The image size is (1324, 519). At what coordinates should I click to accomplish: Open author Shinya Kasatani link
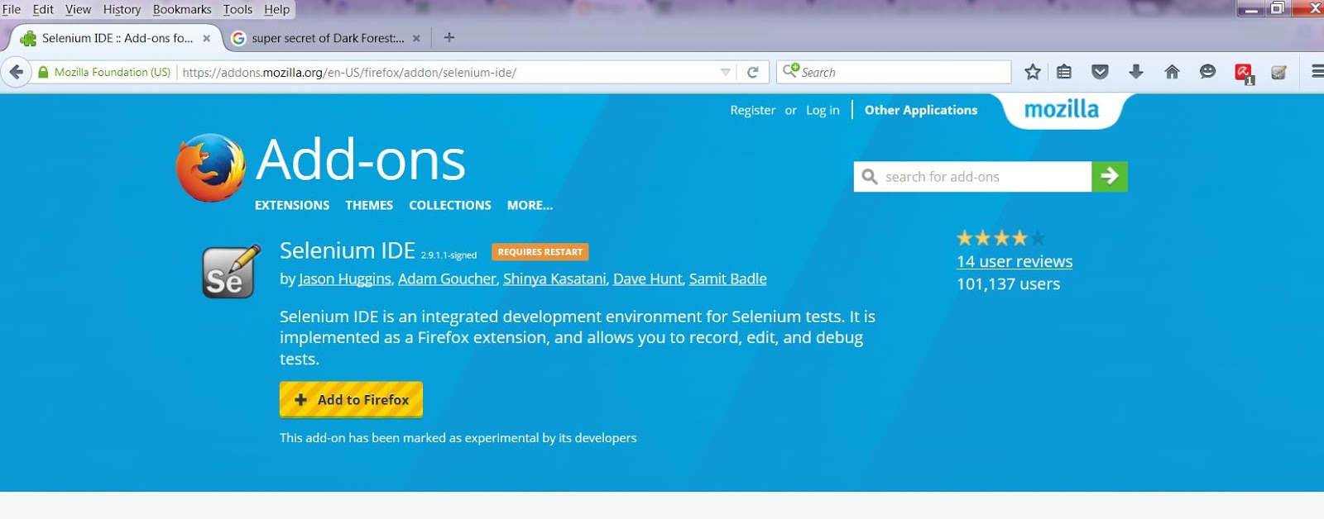554,279
